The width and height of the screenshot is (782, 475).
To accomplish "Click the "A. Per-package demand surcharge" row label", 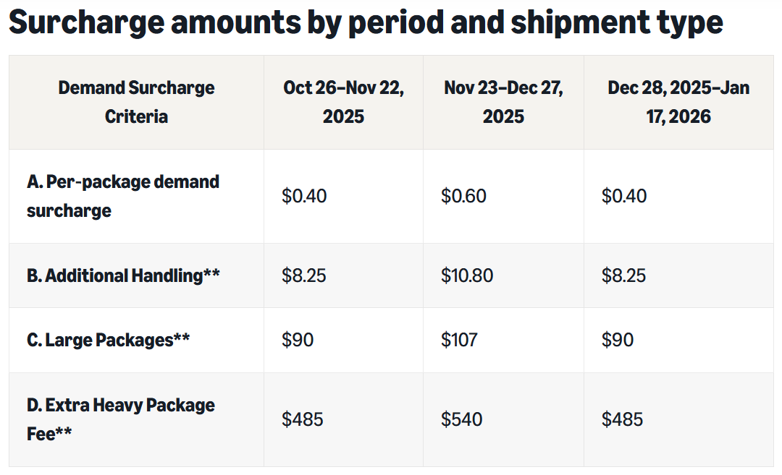I will coord(123,196).
